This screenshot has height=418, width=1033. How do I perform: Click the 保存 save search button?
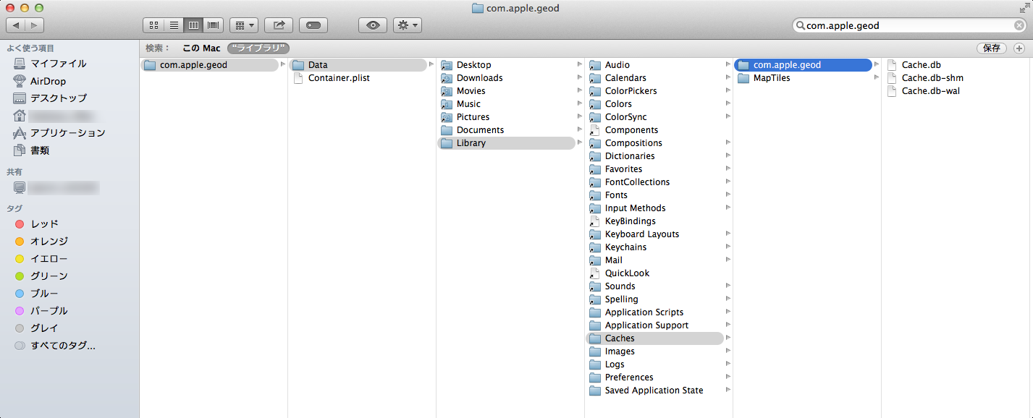[992, 48]
